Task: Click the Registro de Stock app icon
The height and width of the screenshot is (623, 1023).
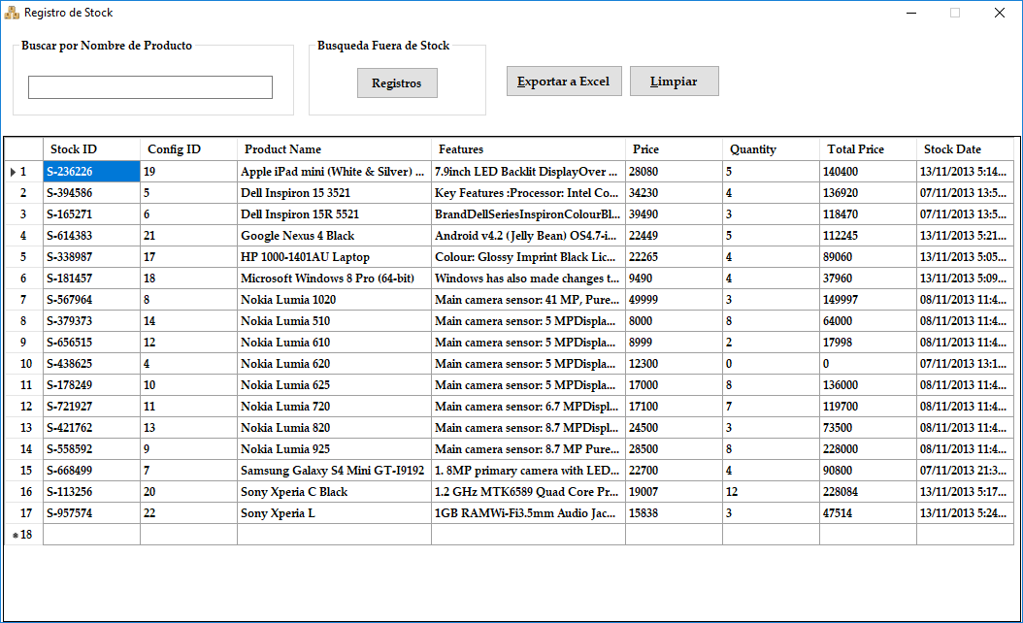Action: 12,13
